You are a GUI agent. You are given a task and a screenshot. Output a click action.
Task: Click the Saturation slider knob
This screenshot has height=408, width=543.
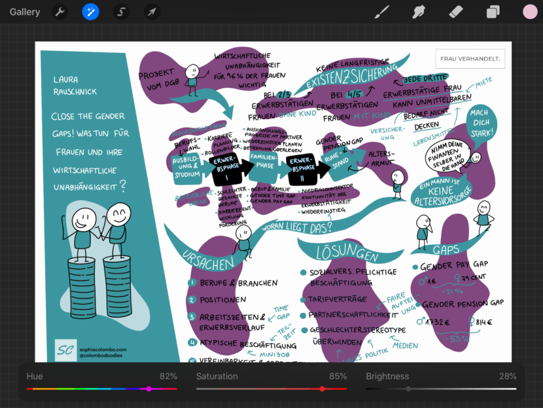click(322, 389)
